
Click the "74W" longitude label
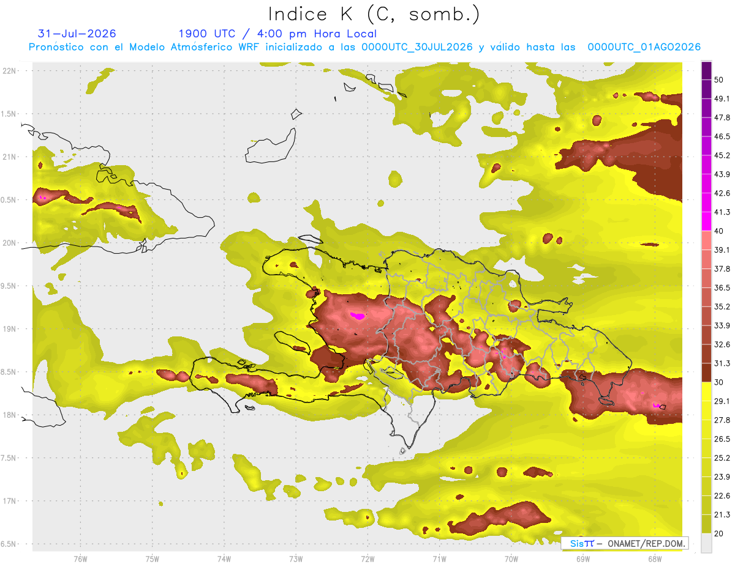point(224,558)
